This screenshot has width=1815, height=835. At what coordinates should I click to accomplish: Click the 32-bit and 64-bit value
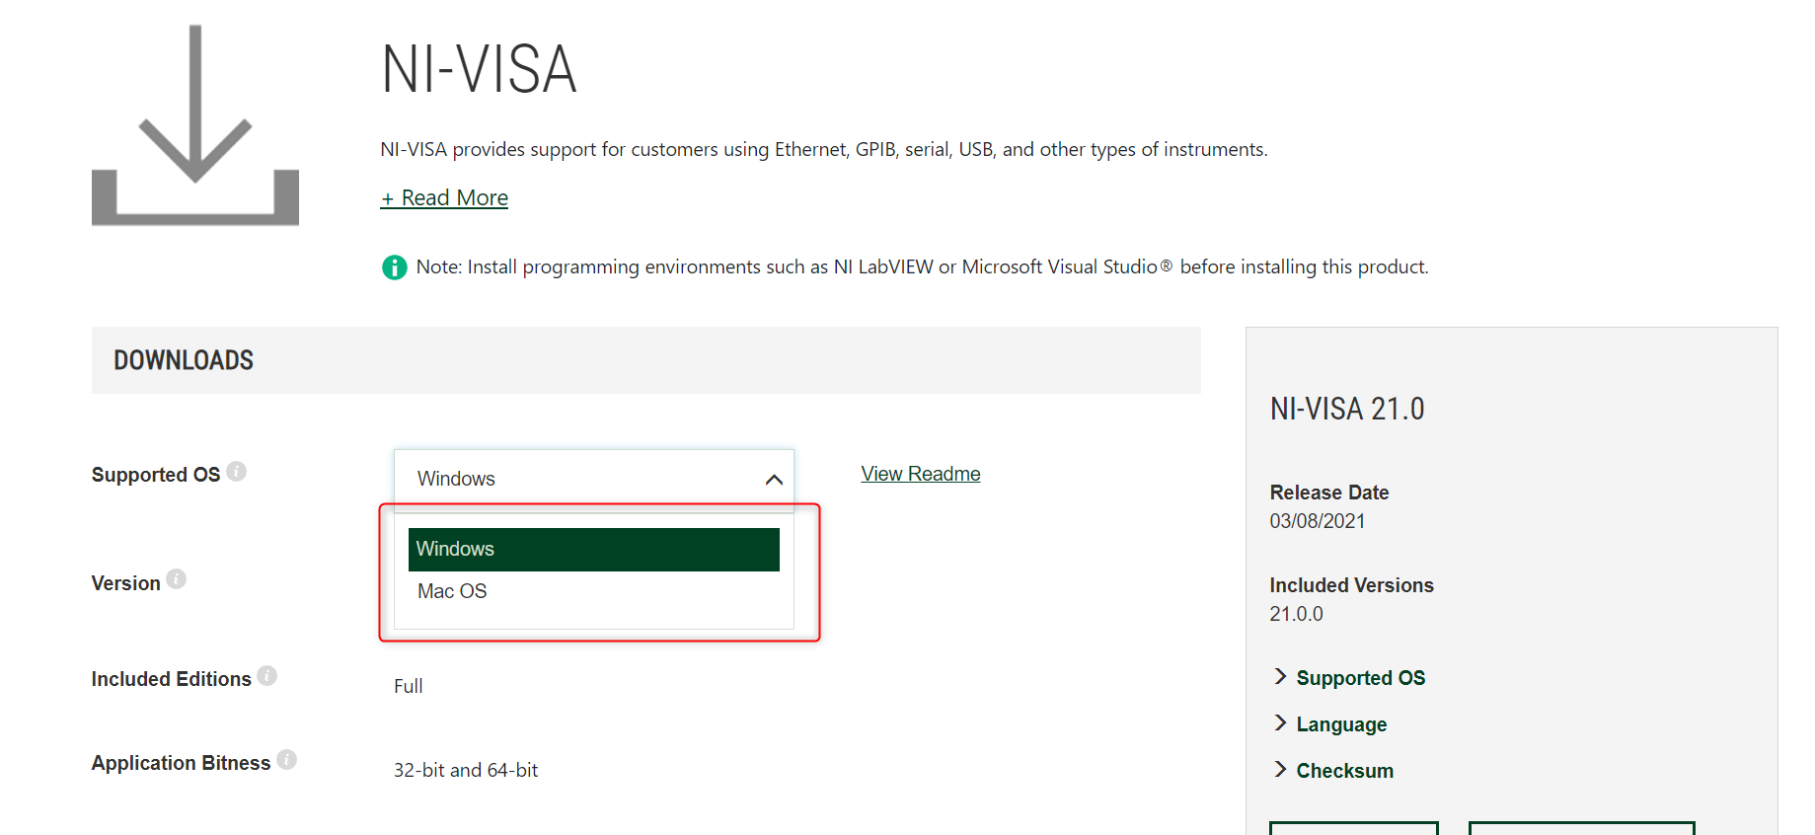coord(466,770)
